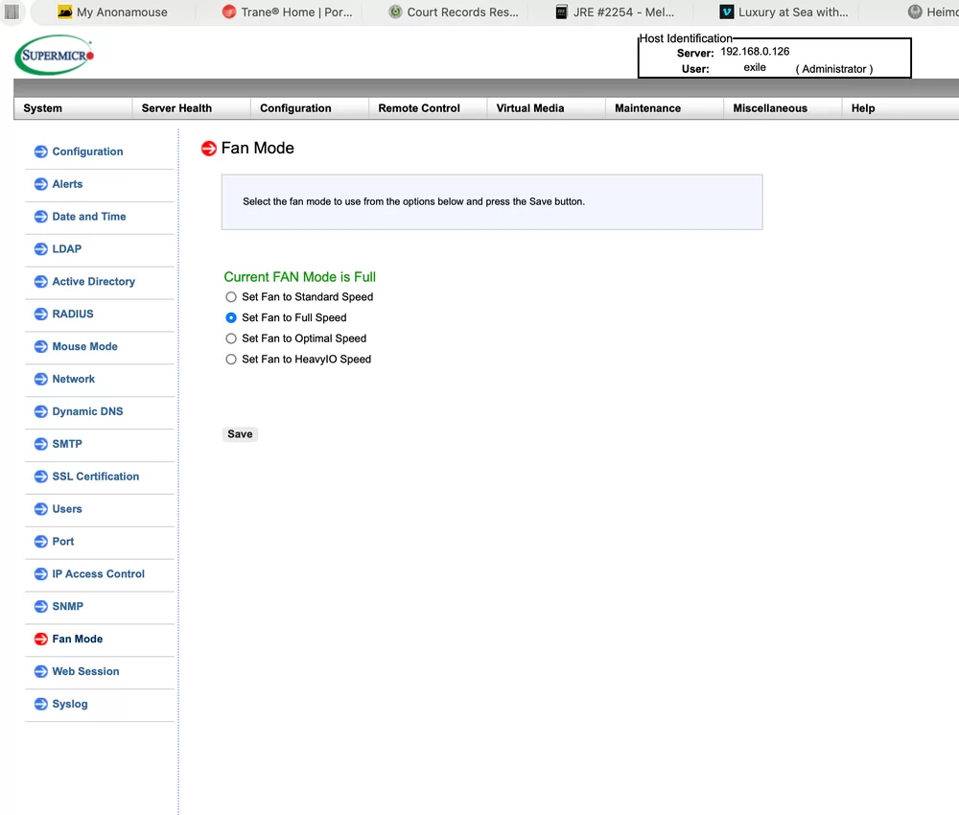Save the fan mode setting
This screenshot has width=959, height=815.
tap(240, 434)
